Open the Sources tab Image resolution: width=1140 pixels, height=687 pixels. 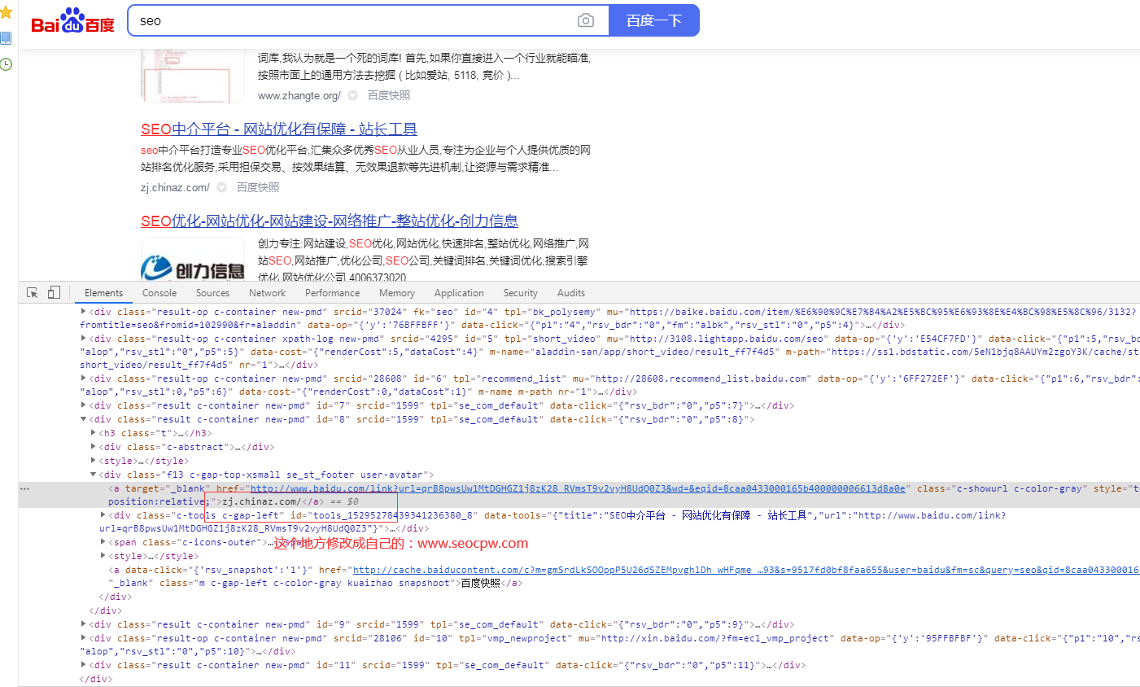coord(212,293)
